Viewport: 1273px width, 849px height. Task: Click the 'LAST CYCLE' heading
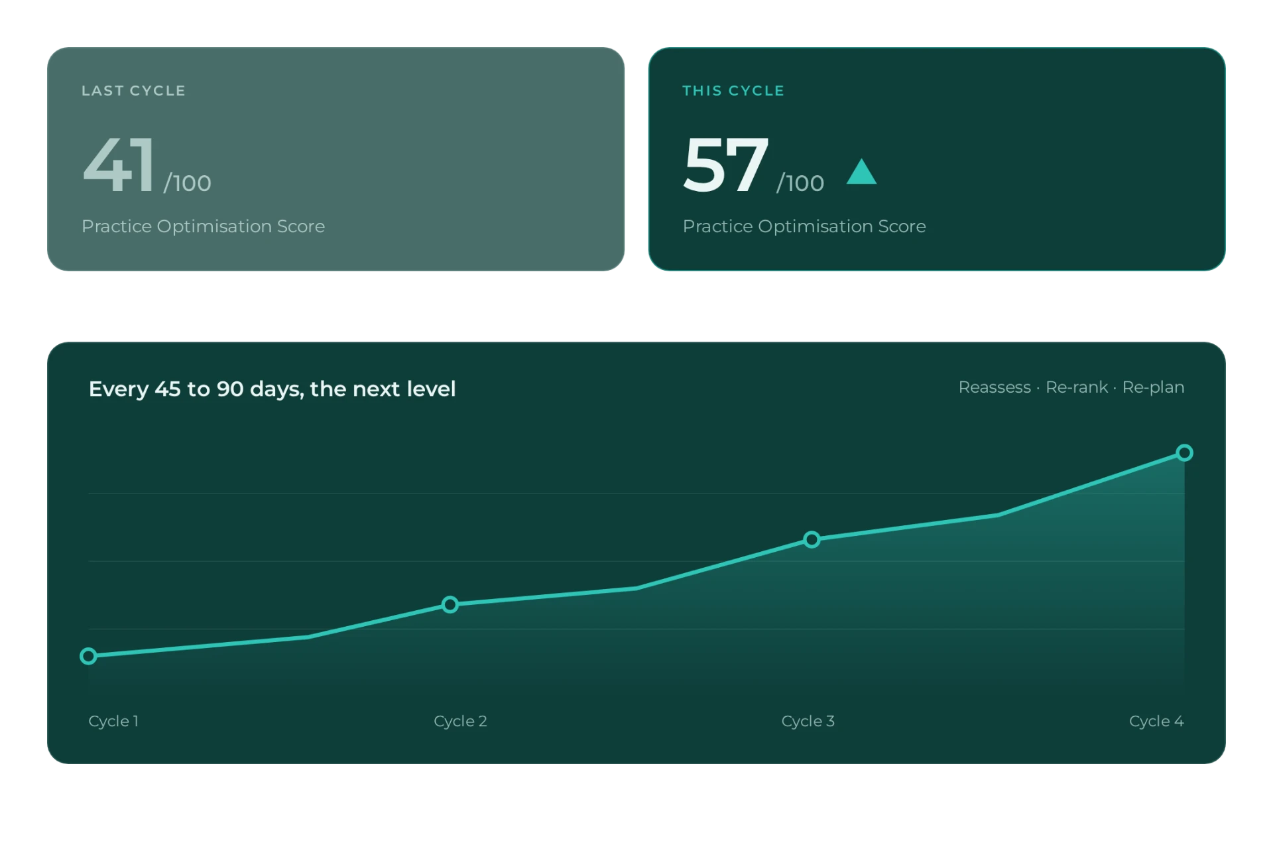click(133, 91)
